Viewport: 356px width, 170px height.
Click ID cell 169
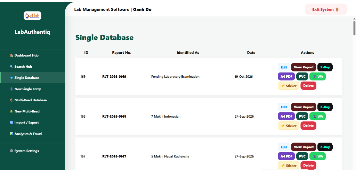point(83,77)
